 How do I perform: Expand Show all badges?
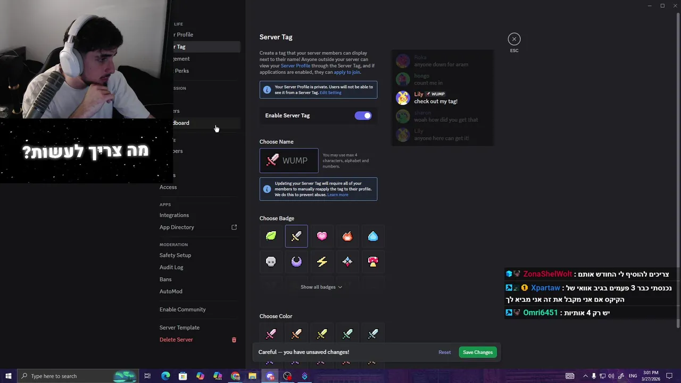click(x=321, y=287)
